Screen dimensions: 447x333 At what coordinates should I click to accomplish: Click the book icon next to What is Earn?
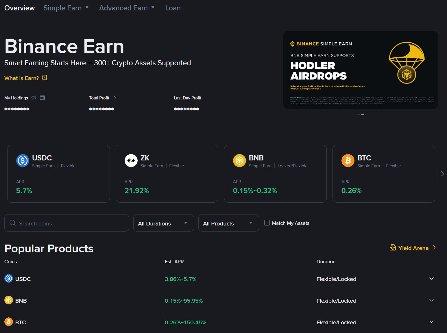(45, 78)
